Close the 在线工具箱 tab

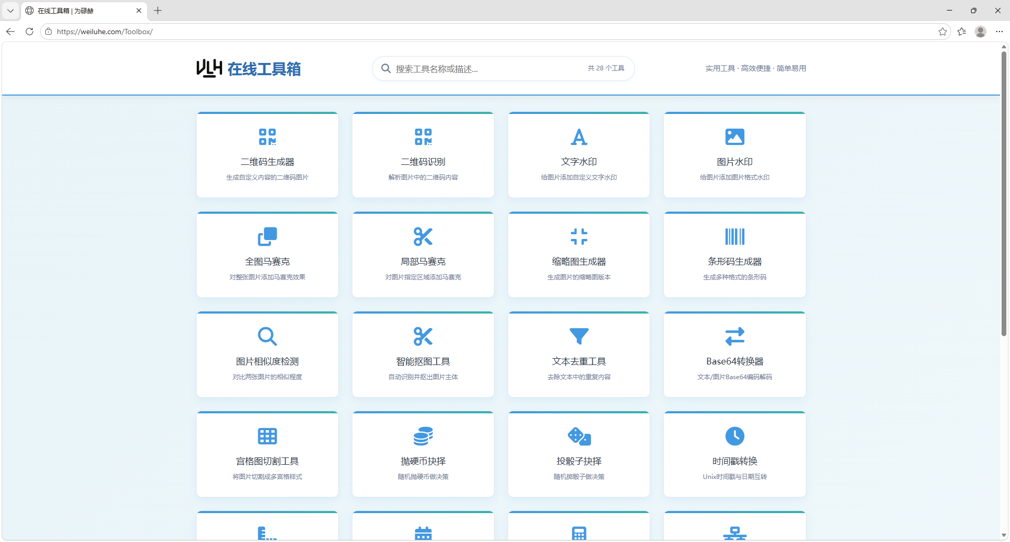(x=139, y=11)
